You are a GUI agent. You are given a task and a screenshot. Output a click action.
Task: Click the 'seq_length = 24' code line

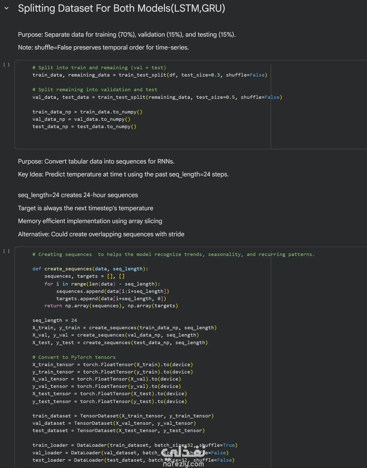point(55,320)
